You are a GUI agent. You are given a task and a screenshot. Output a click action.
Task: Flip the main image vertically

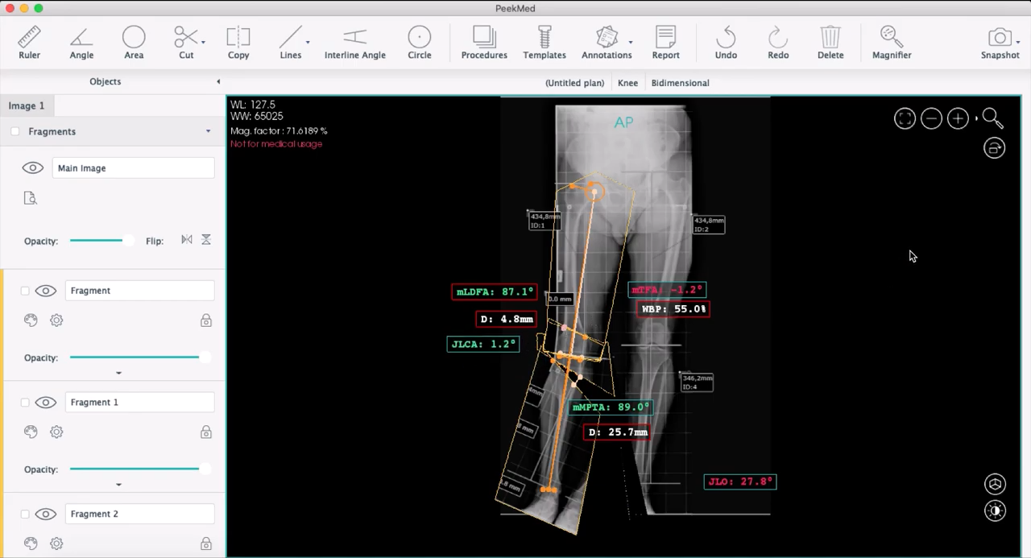[x=206, y=240]
